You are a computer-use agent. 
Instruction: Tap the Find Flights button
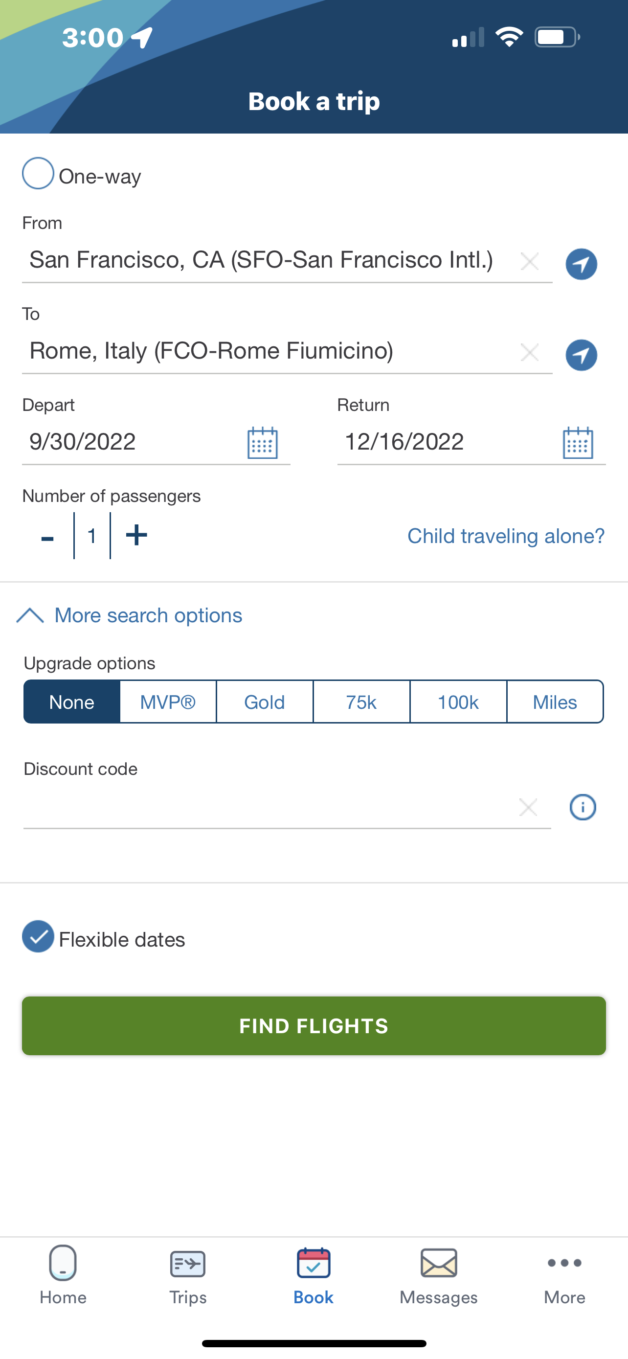coord(314,1026)
